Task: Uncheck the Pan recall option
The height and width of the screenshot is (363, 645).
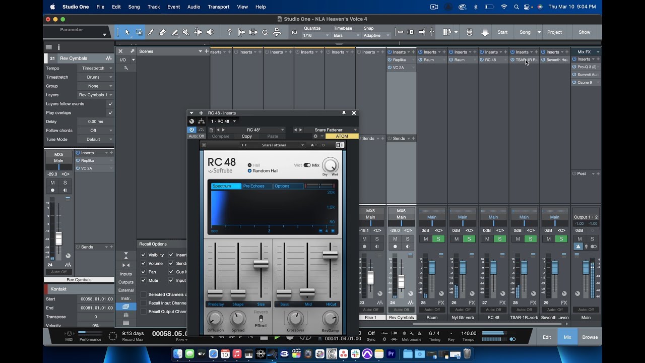Action: click(x=144, y=272)
